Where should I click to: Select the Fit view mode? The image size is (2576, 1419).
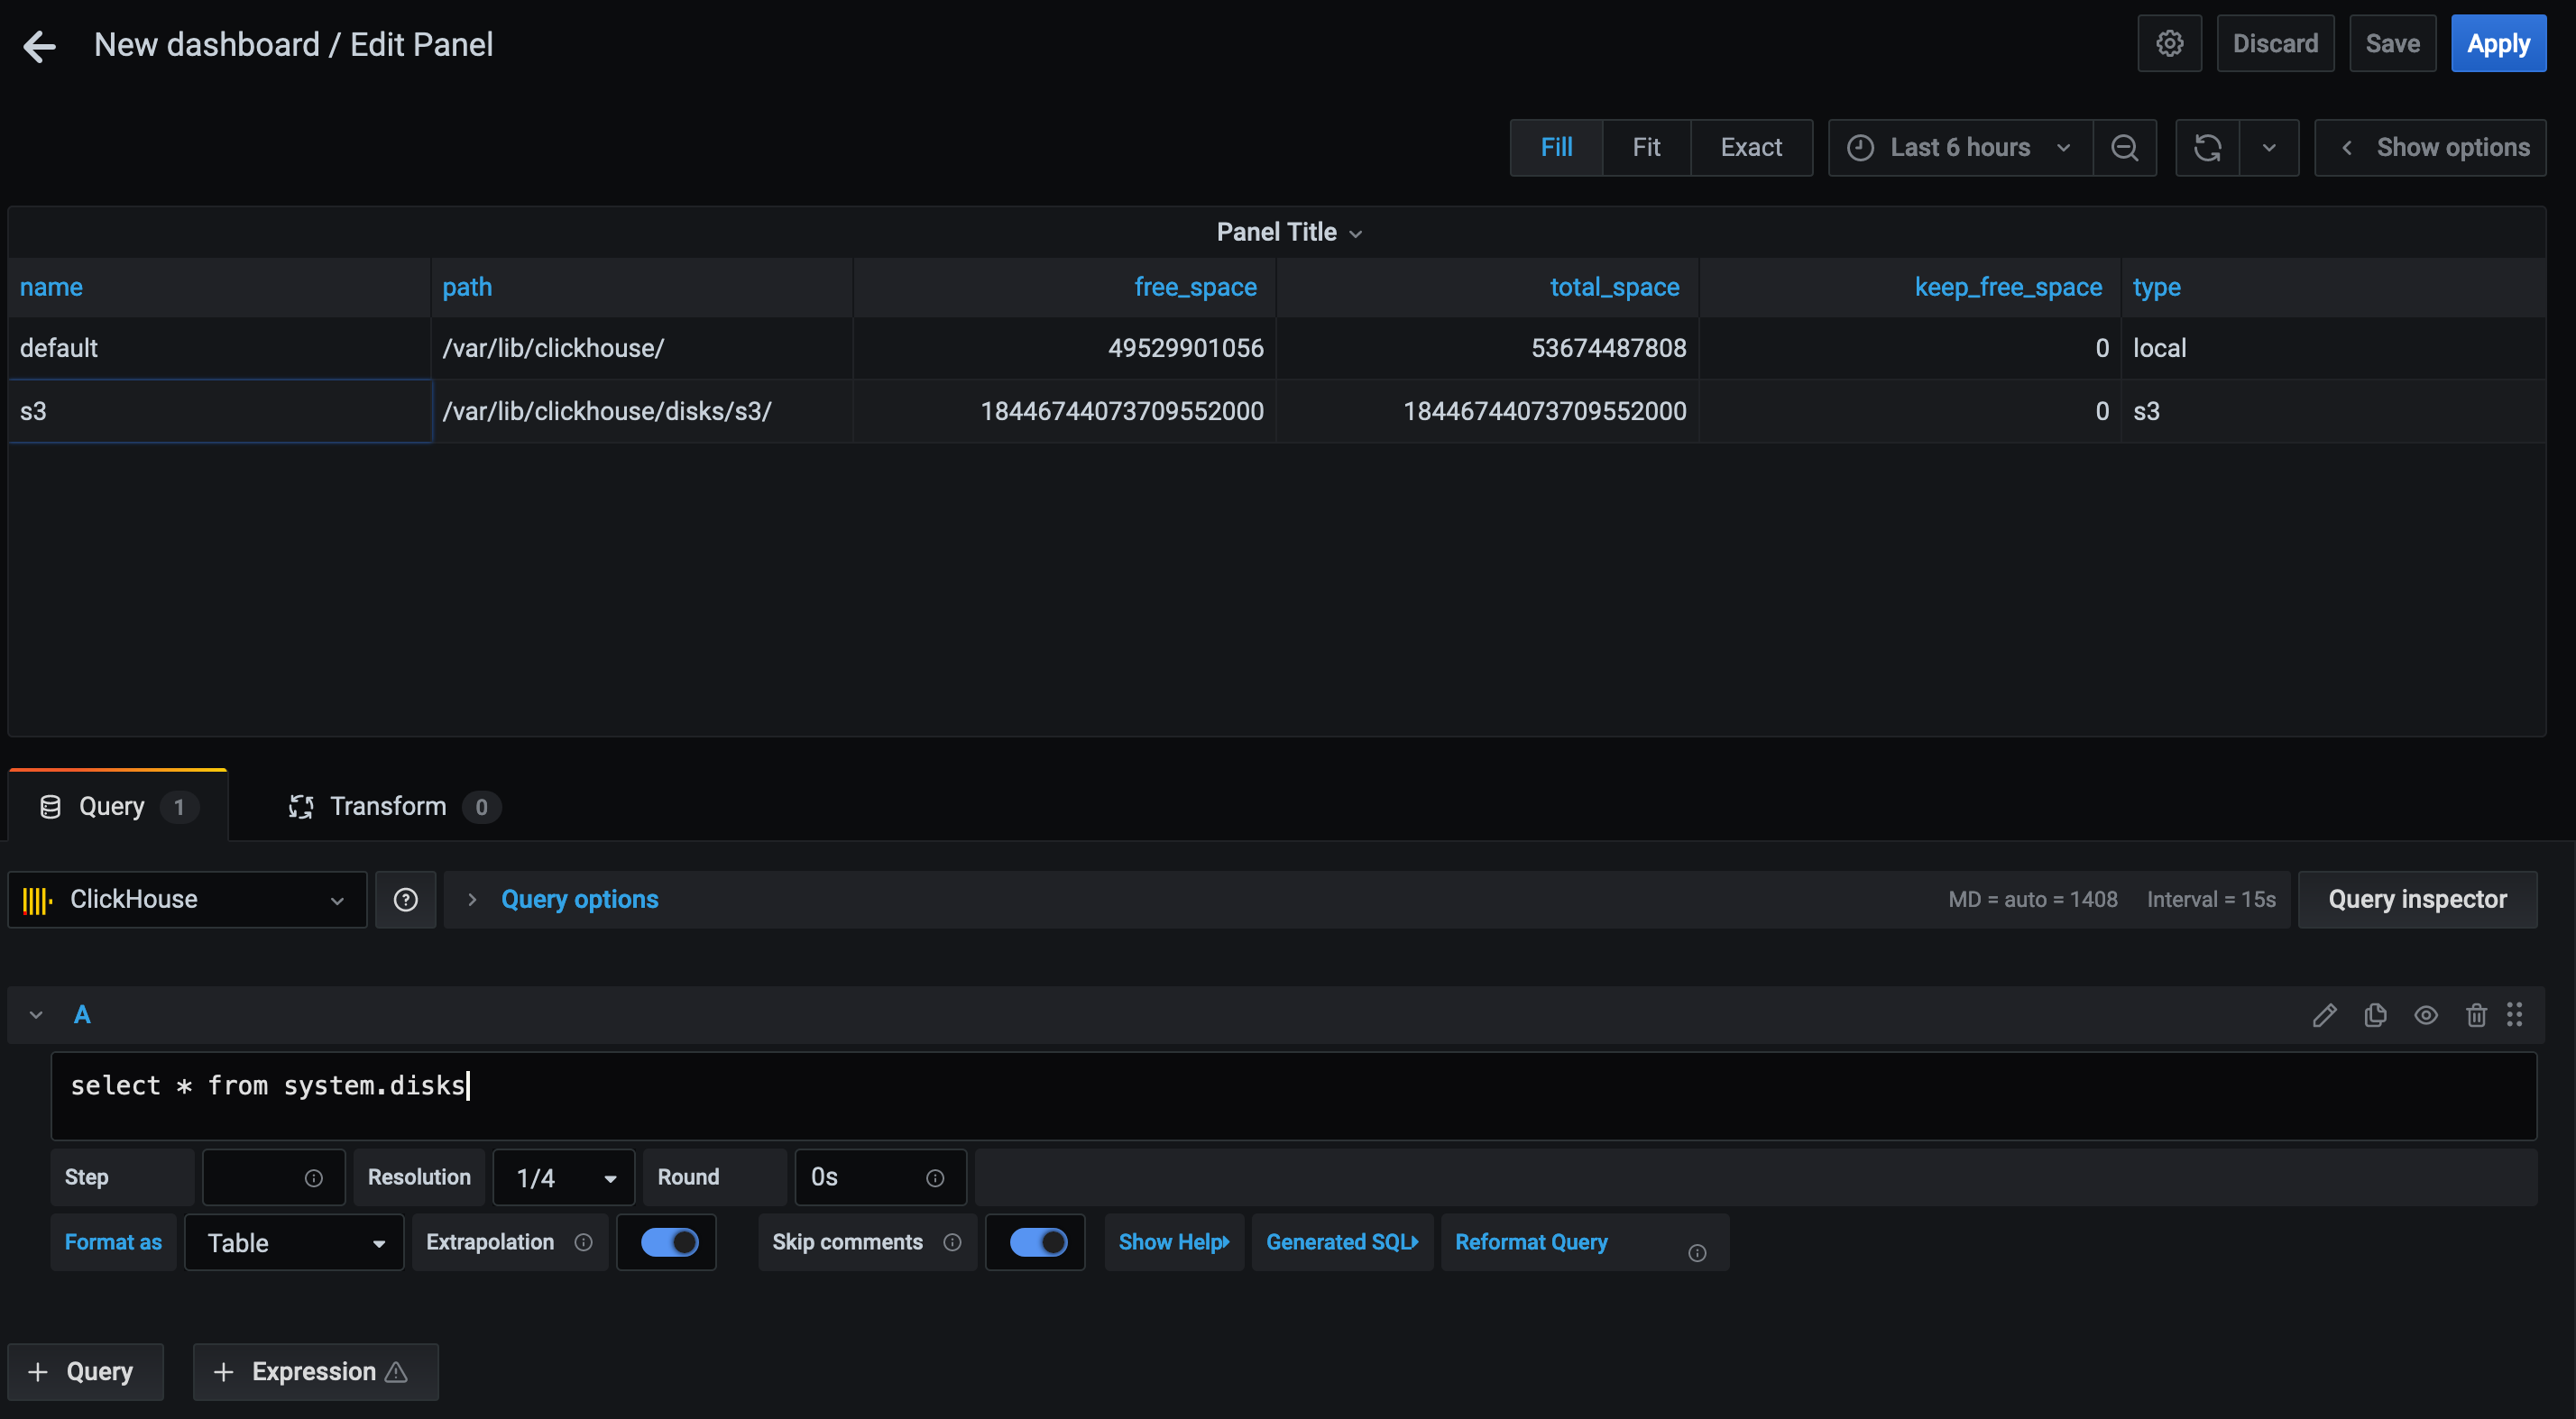pyautogui.click(x=1645, y=148)
